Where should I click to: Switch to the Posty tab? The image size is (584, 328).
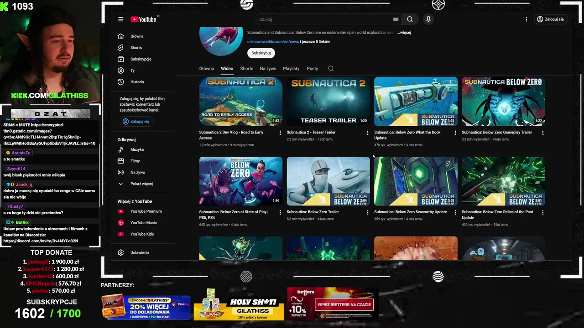pyautogui.click(x=312, y=68)
